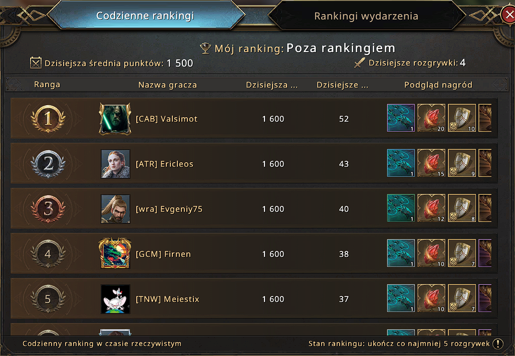Open Ericleos player avatar portrait
515x356 pixels.
pos(115,164)
